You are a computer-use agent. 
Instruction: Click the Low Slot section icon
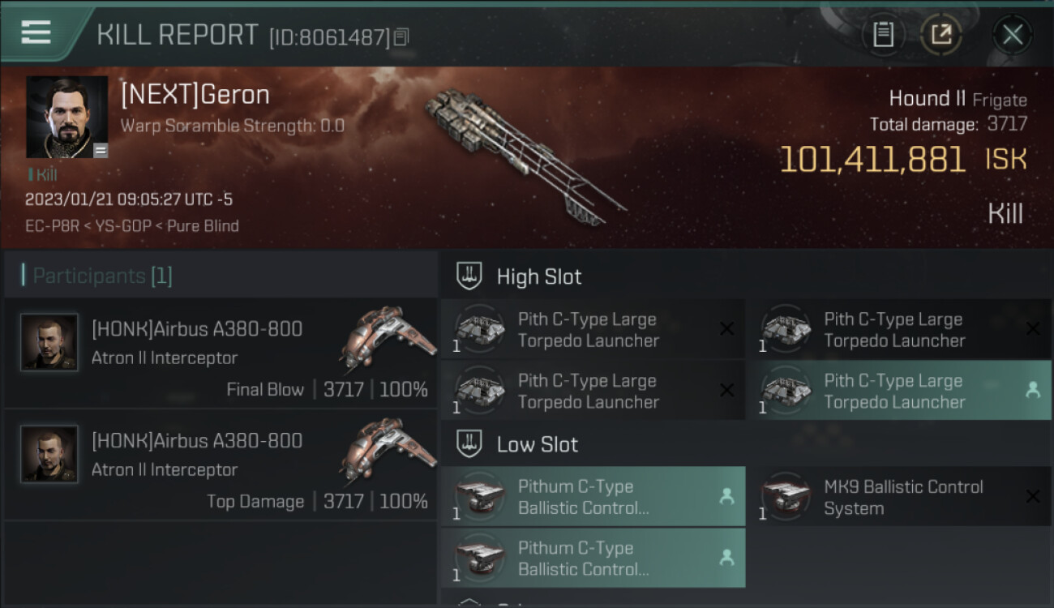[x=469, y=444]
